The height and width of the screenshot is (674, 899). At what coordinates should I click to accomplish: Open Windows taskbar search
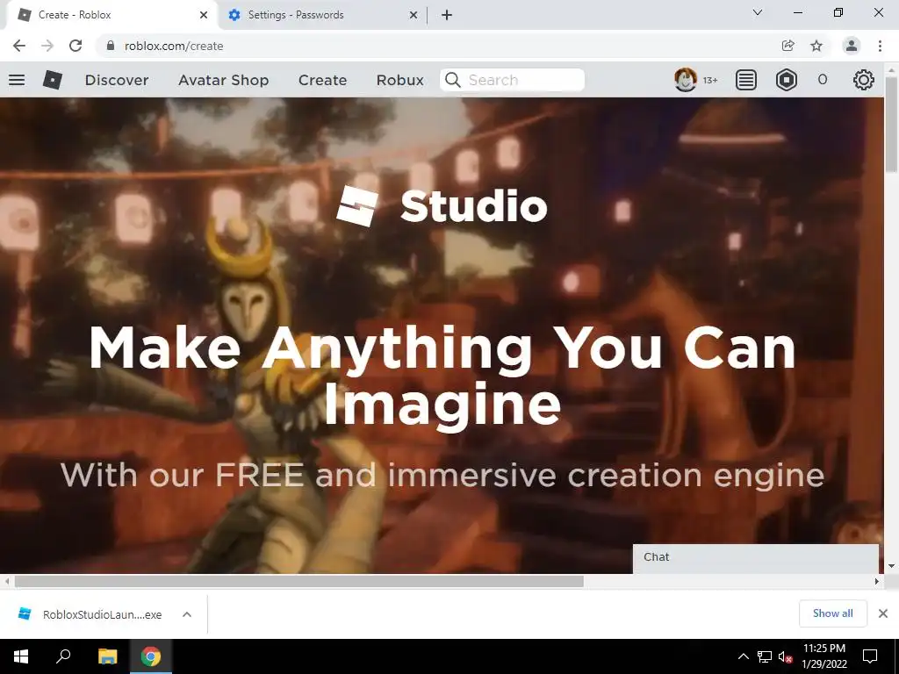[63, 656]
